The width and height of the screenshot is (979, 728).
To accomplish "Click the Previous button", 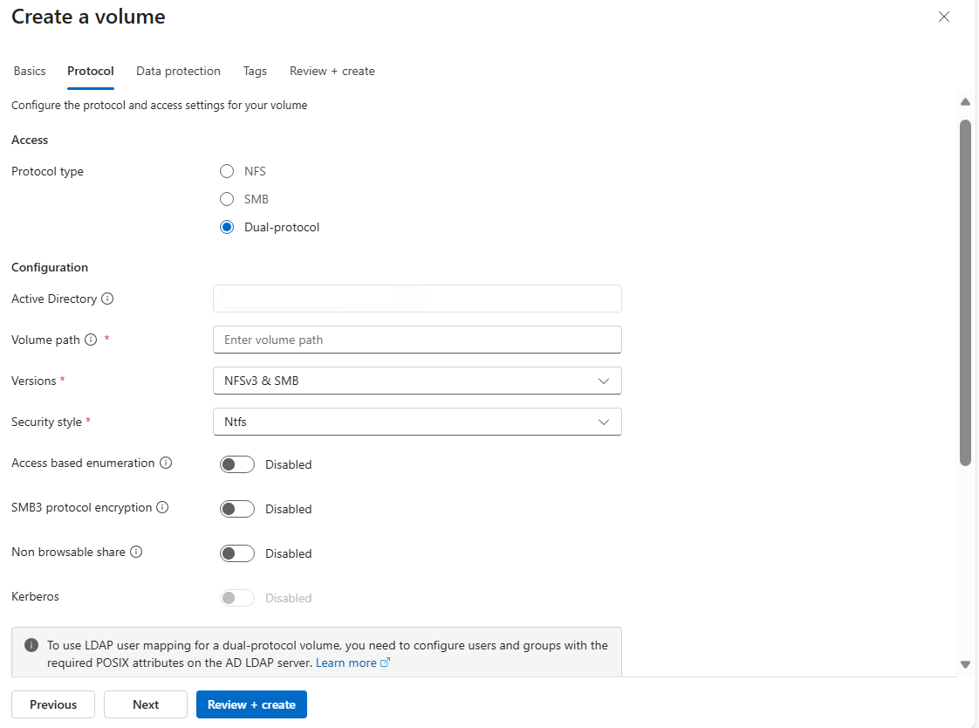I will click(53, 704).
